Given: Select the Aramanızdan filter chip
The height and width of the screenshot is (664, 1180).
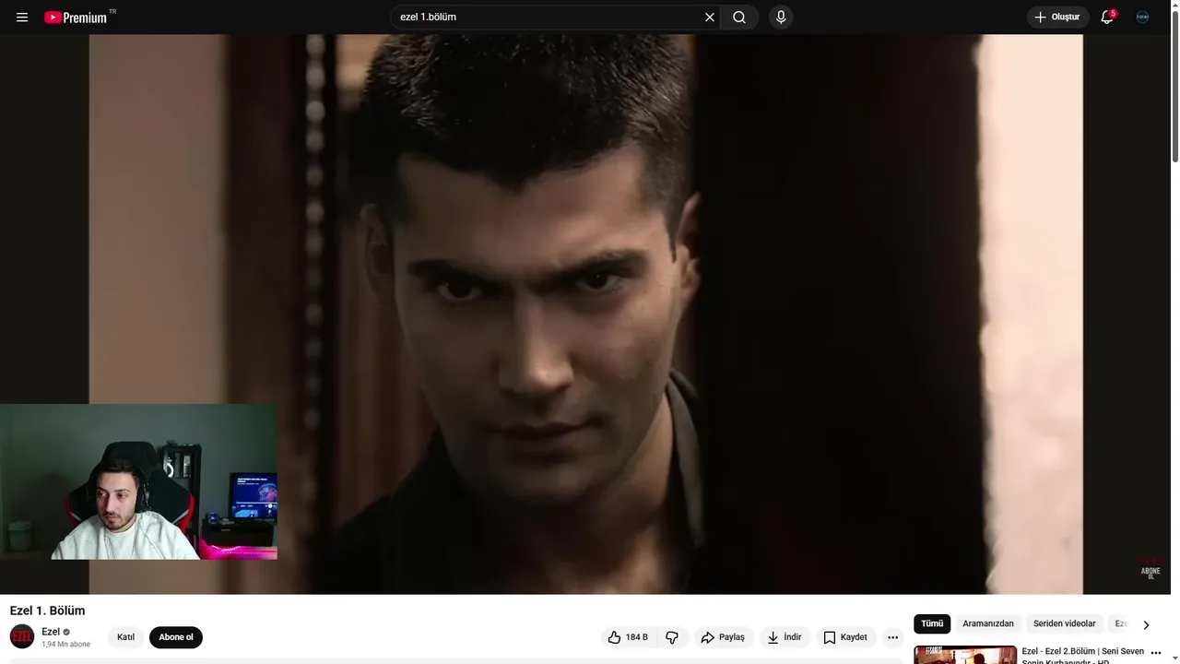Looking at the screenshot, I should pyautogui.click(x=988, y=623).
